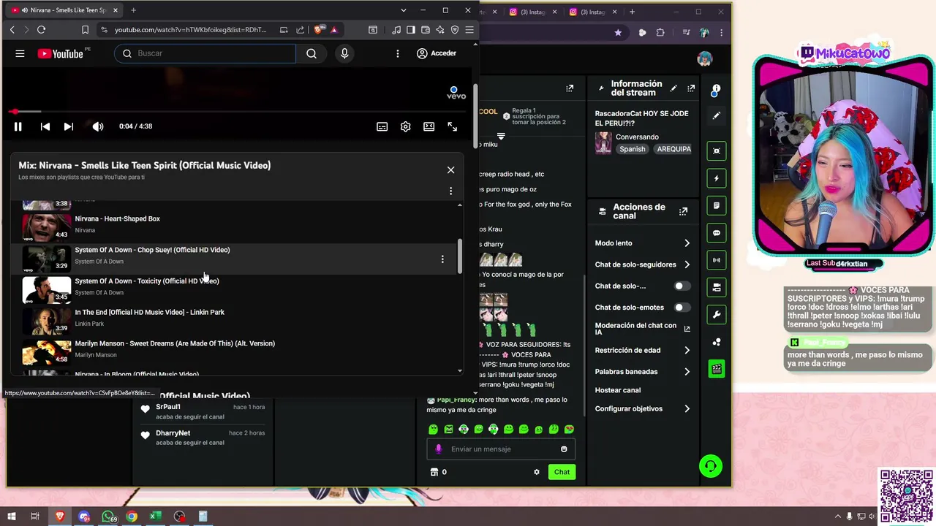This screenshot has height=526, width=936.
Task: Open the YouTube hamburger guide menu
Action: point(20,53)
